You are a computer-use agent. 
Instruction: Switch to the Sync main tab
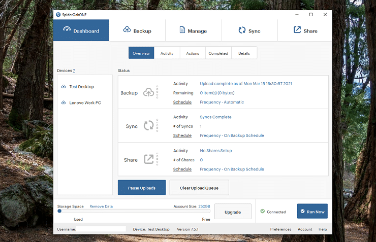pos(249,30)
